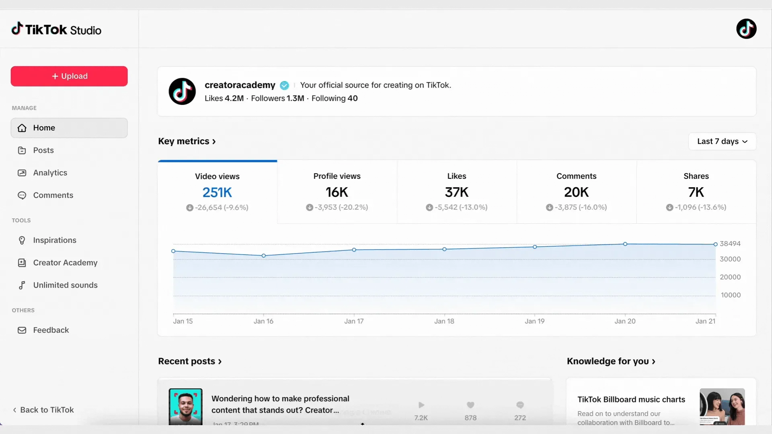772x434 pixels.
Task: Expand Recent posts with the arrow
Action: coord(220,361)
